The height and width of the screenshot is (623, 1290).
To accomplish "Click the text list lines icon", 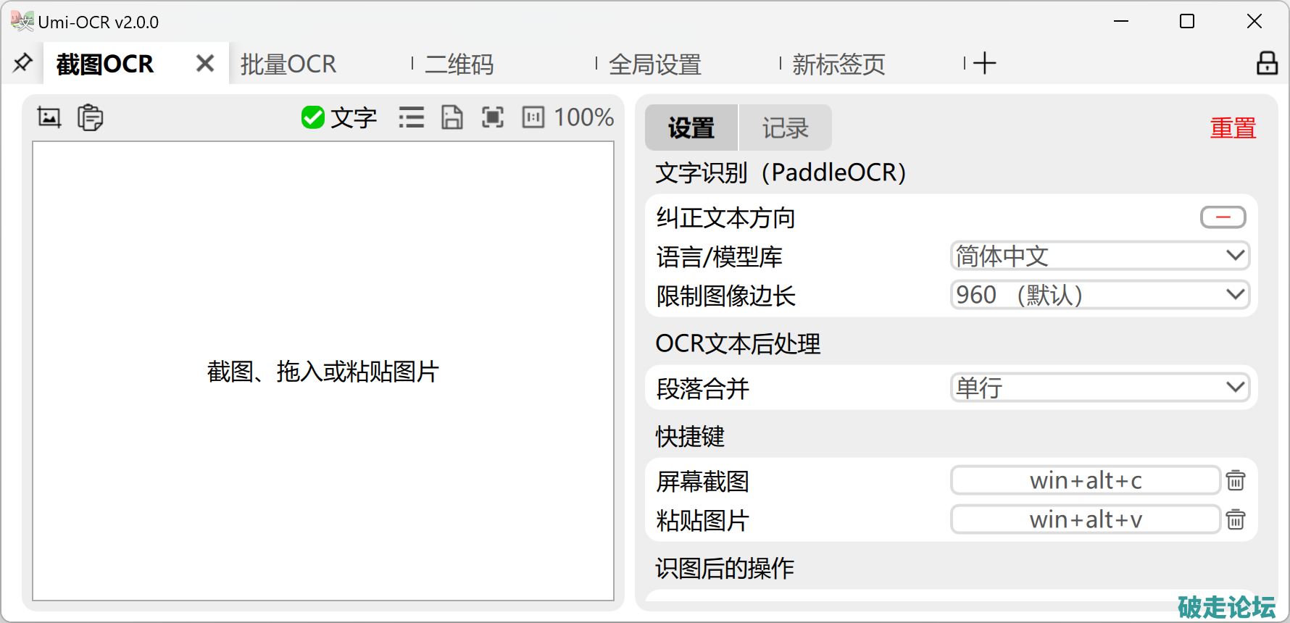I will point(411,117).
